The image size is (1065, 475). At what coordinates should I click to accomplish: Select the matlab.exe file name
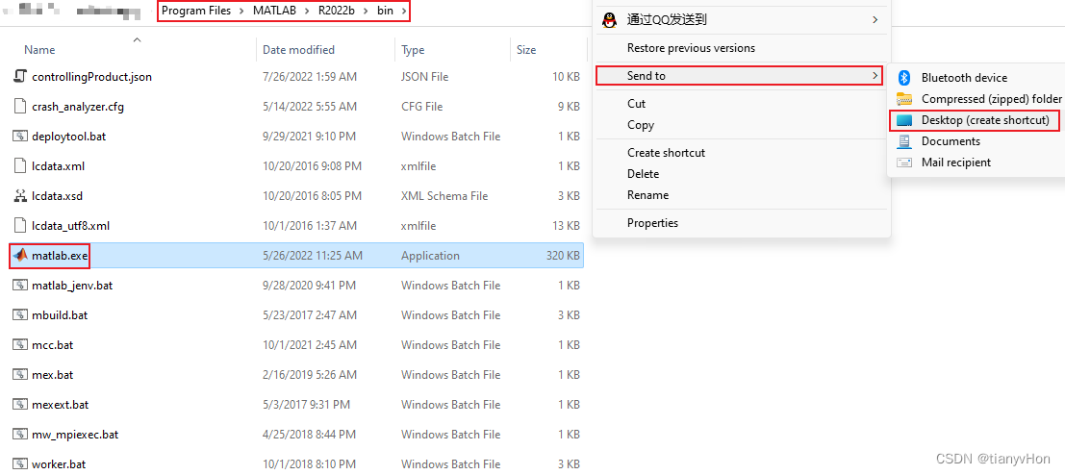coord(61,256)
